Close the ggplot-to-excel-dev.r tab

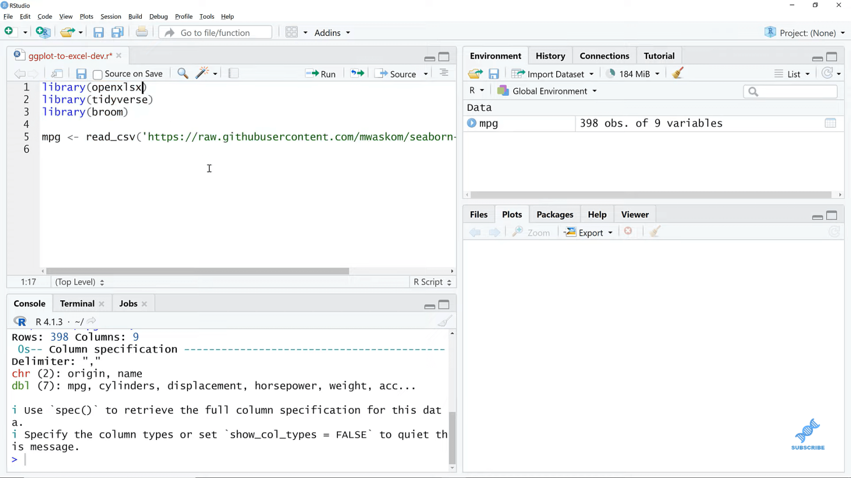(119, 55)
